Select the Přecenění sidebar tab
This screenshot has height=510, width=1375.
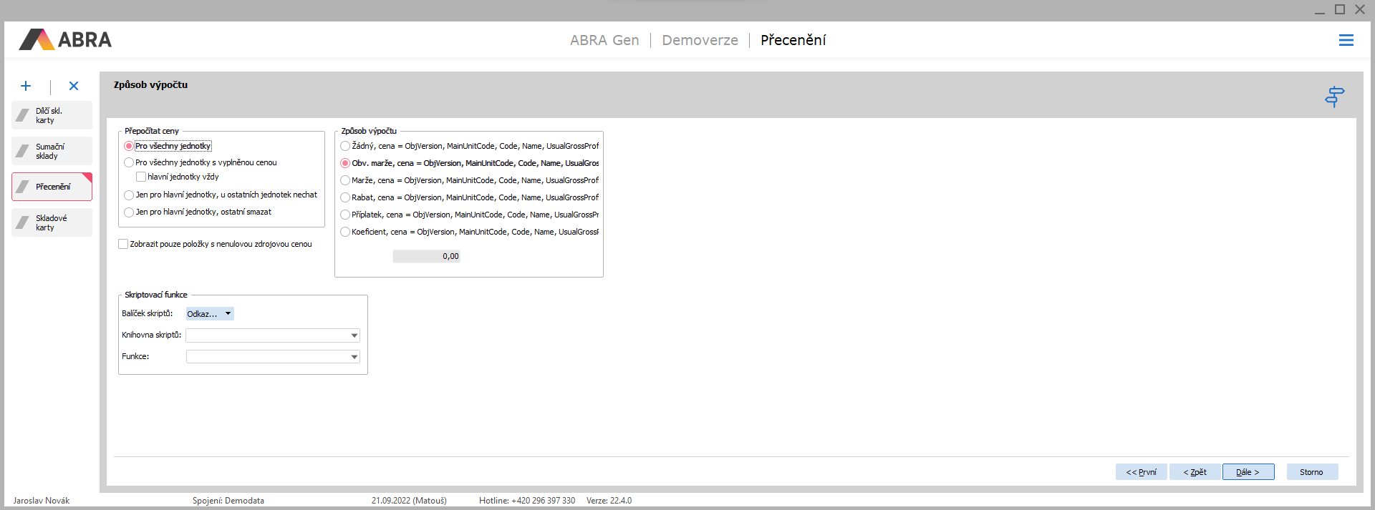pyautogui.click(x=52, y=187)
